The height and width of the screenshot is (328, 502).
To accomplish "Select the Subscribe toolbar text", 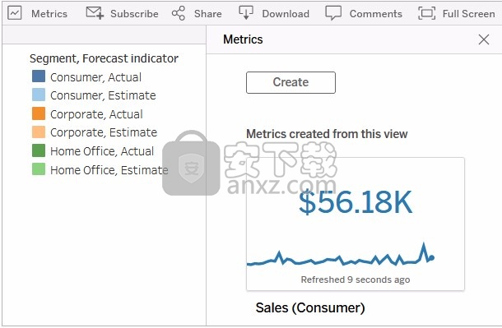I will coord(134,14).
